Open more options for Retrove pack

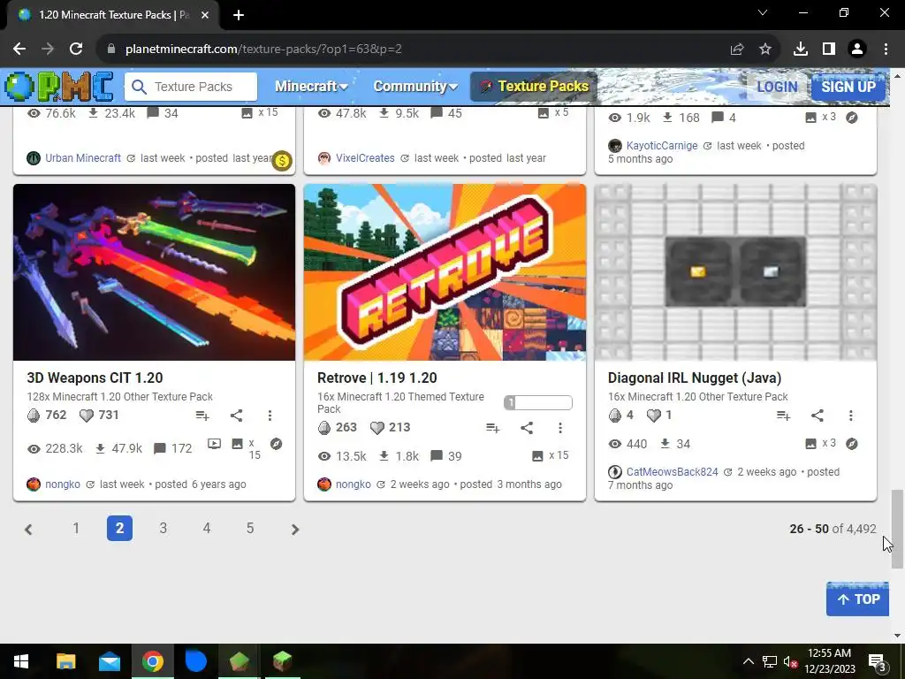559,428
